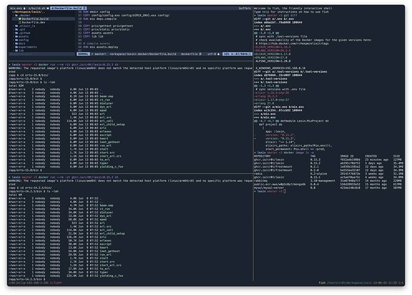
Task: Switch to the s/build.sh buffer tab
Action: pos(38,8)
